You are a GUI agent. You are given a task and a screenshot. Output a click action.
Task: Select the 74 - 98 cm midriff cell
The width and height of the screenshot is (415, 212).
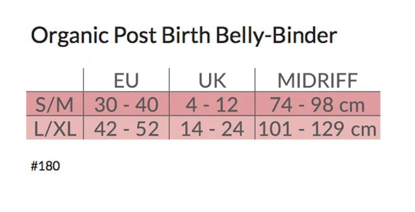(x=318, y=104)
